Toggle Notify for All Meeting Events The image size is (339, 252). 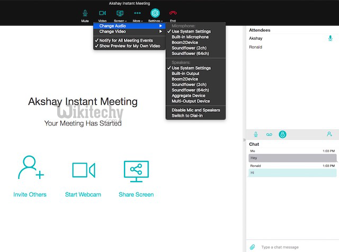[129, 40]
